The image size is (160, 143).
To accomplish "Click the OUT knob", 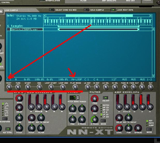I will 150,87.
